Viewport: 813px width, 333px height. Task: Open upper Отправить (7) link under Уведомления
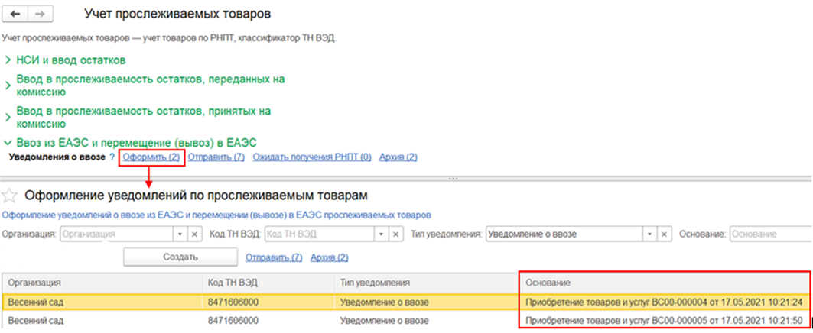pos(216,157)
